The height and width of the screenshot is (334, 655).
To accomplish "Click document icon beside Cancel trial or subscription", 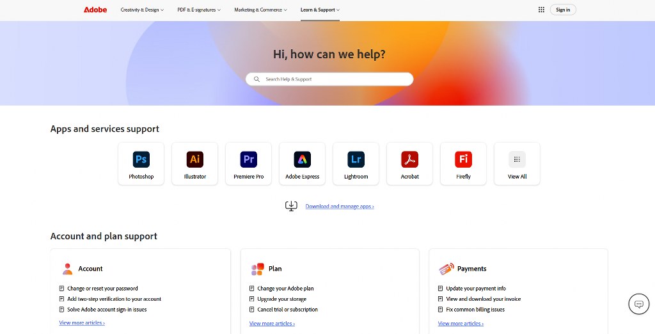I will [252, 310].
